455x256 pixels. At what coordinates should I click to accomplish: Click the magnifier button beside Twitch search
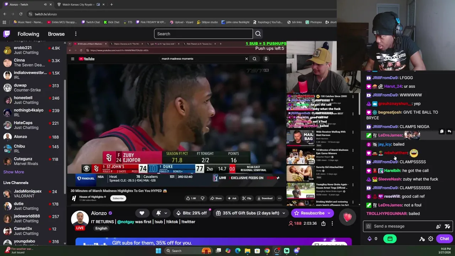pyautogui.click(x=258, y=34)
